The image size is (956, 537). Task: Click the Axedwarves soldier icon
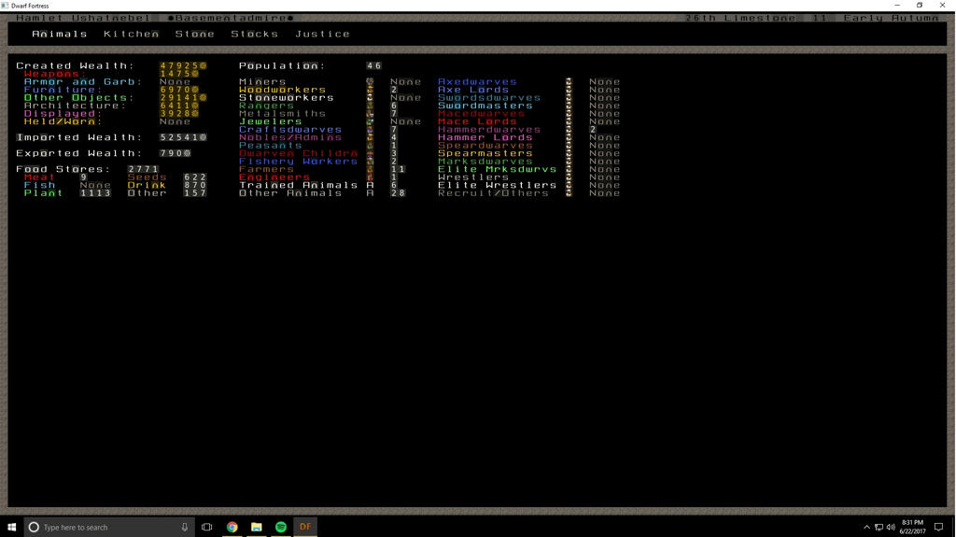pos(569,82)
